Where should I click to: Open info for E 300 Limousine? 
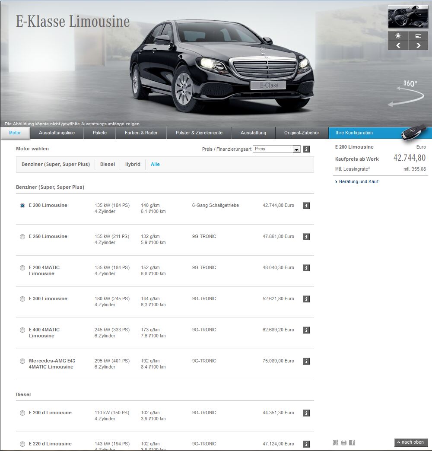pyautogui.click(x=306, y=299)
